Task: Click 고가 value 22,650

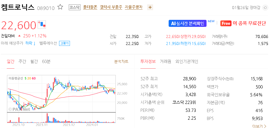Action: [x=172, y=36]
